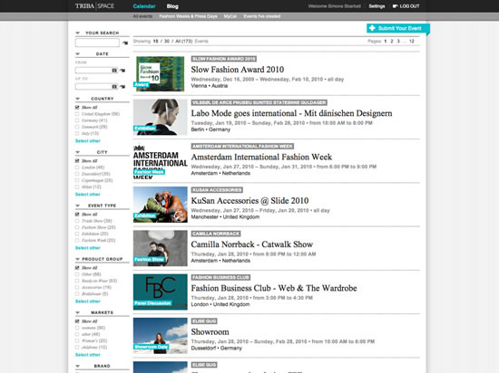Collapse the Markets filter section
The image size is (499, 373).
pos(77,312)
